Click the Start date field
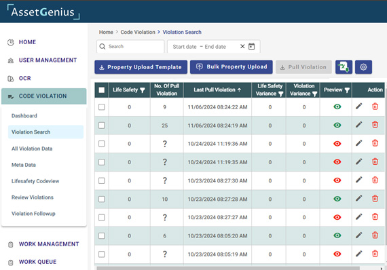 pos(185,47)
